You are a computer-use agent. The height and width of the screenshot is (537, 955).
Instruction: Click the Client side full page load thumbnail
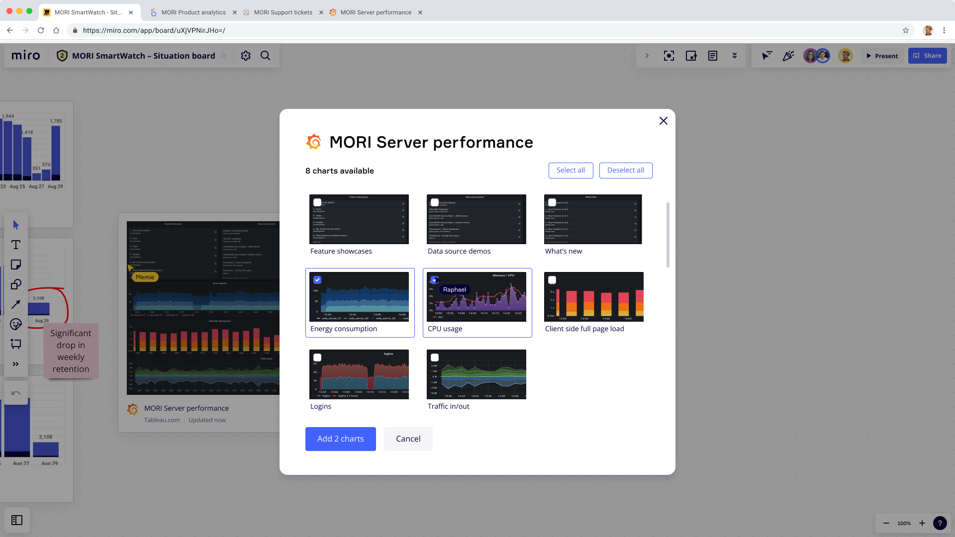click(x=594, y=297)
